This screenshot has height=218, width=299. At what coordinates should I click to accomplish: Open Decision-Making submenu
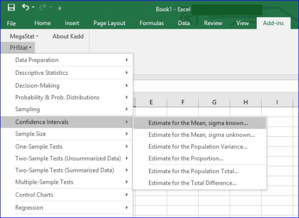click(67, 85)
